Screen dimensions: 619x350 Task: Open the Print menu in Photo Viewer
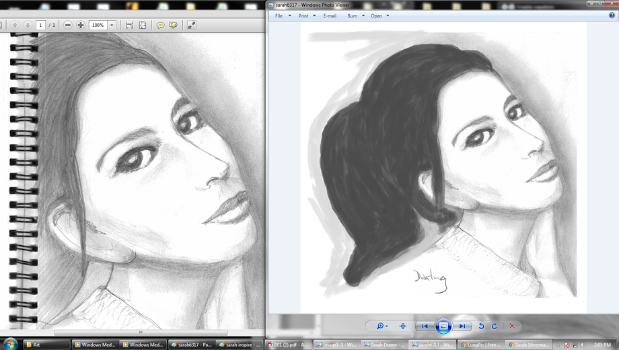pos(307,15)
